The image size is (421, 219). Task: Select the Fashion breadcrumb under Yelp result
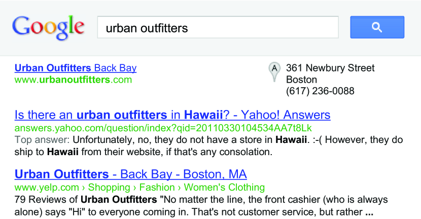point(157,188)
